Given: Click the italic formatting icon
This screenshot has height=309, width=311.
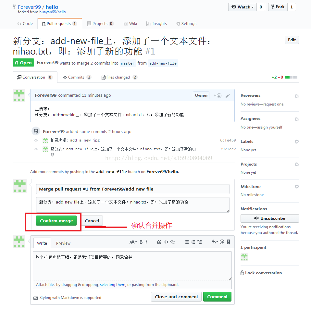Looking at the screenshot, I should pyautogui.click(x=146, y=242).
